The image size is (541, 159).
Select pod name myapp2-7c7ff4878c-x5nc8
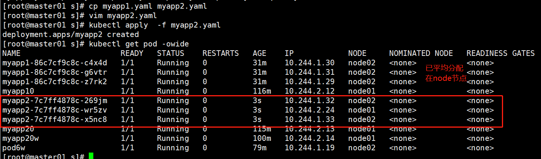55,120
